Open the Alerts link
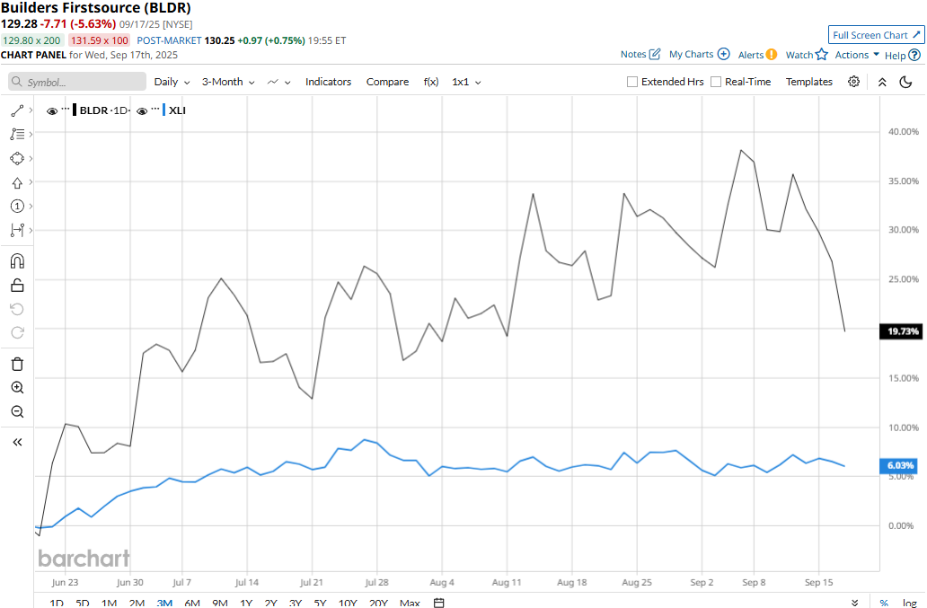 757,55
